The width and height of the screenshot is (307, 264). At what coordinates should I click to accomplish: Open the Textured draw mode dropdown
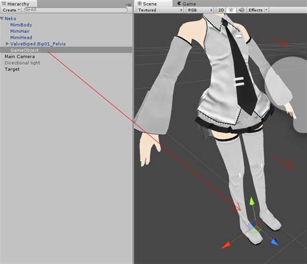(x=160, y=10)
